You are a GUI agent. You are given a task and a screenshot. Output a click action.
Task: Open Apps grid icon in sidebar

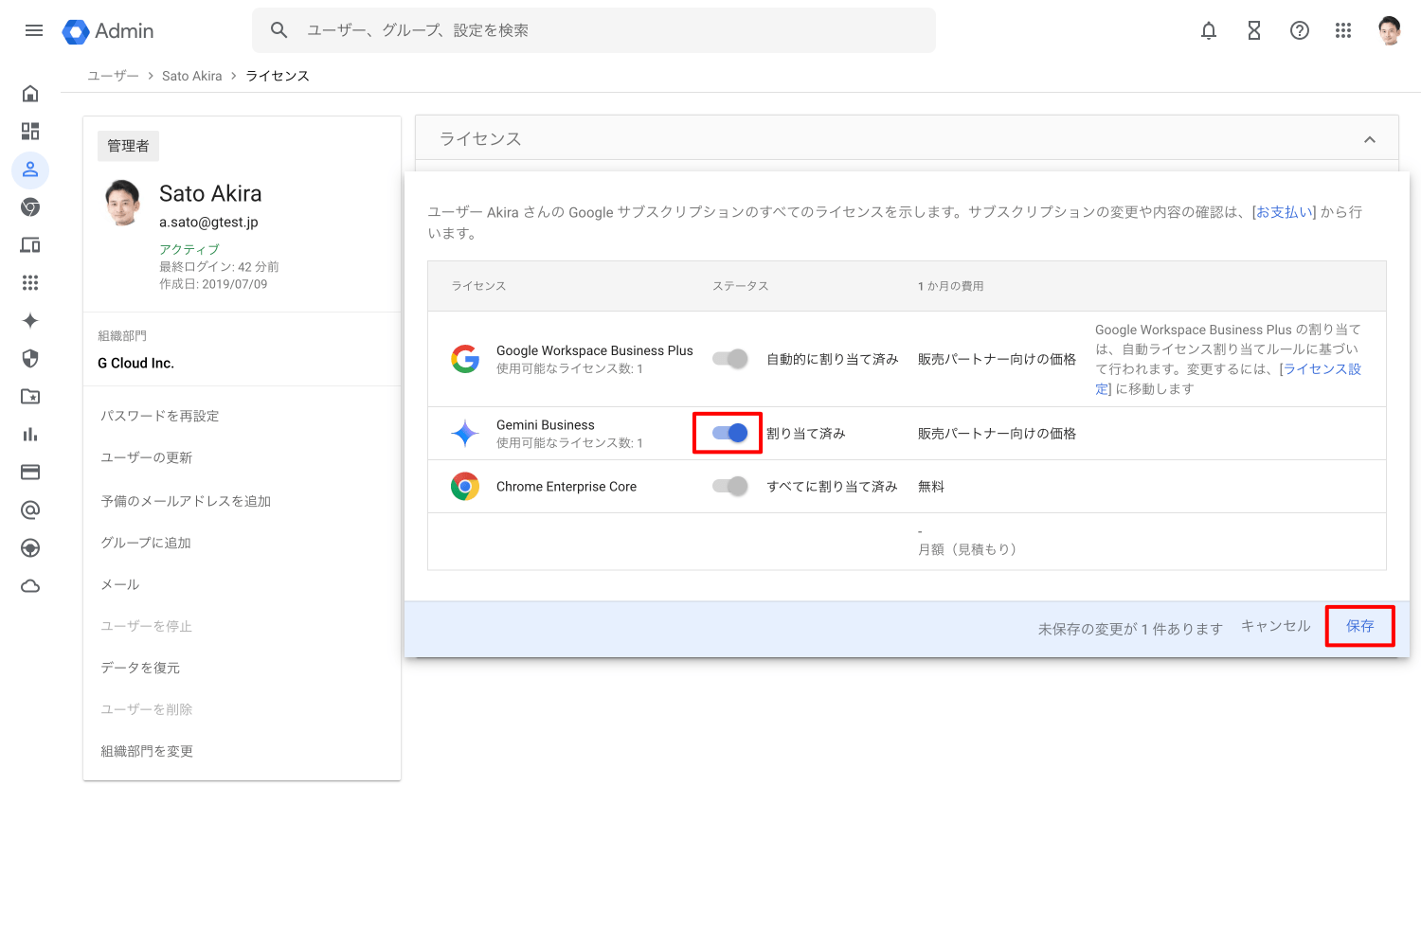tap(30, 283)
